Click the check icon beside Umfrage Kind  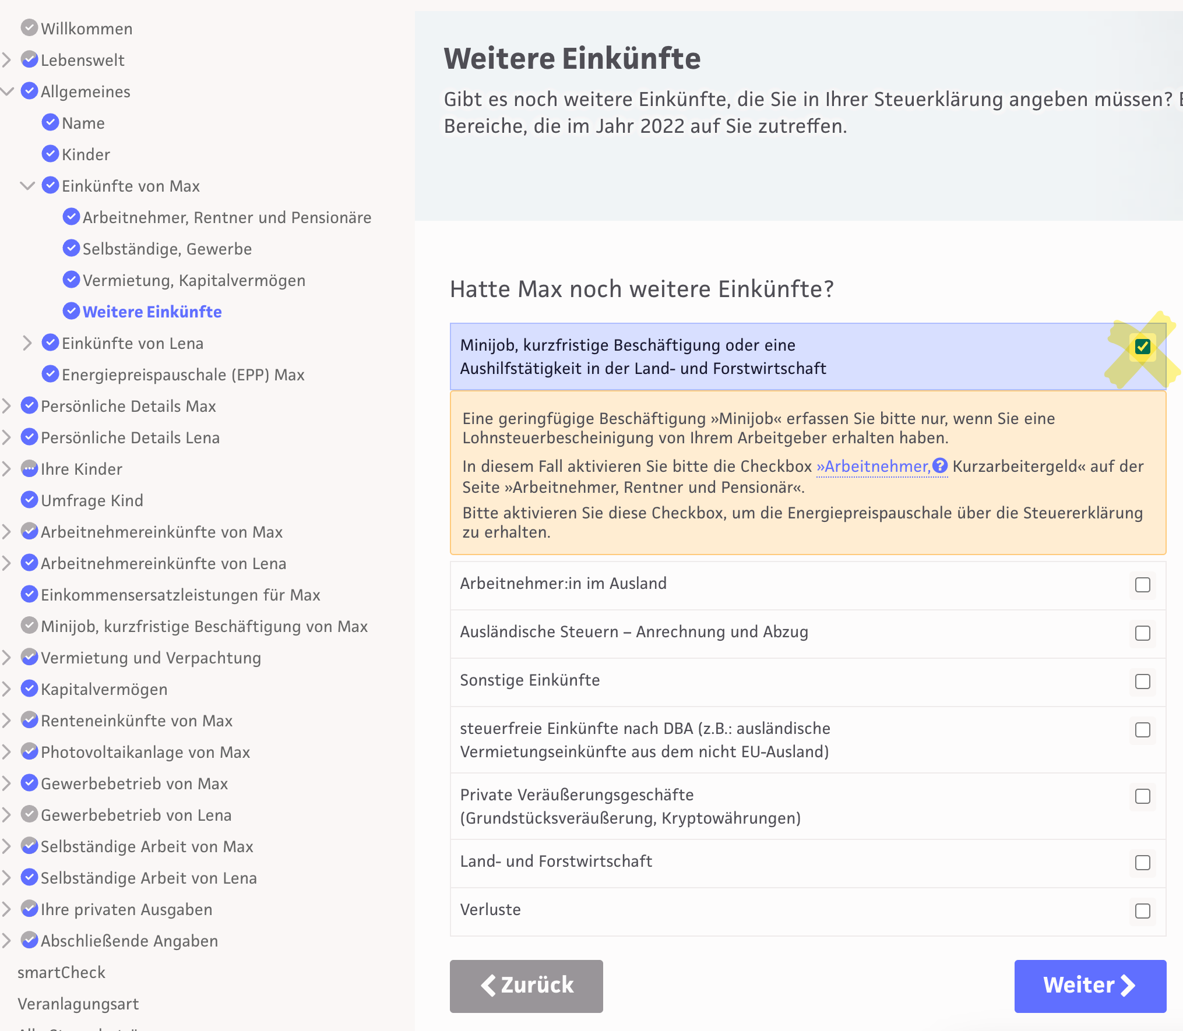click(x=29, y=500)
